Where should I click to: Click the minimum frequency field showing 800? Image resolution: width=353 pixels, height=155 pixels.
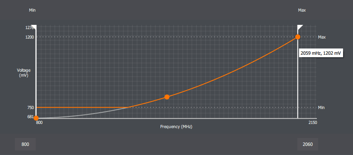[x=25, y=144]
